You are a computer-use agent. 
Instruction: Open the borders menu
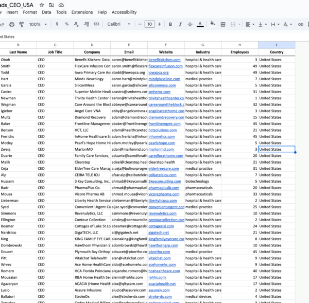(223, 24)
